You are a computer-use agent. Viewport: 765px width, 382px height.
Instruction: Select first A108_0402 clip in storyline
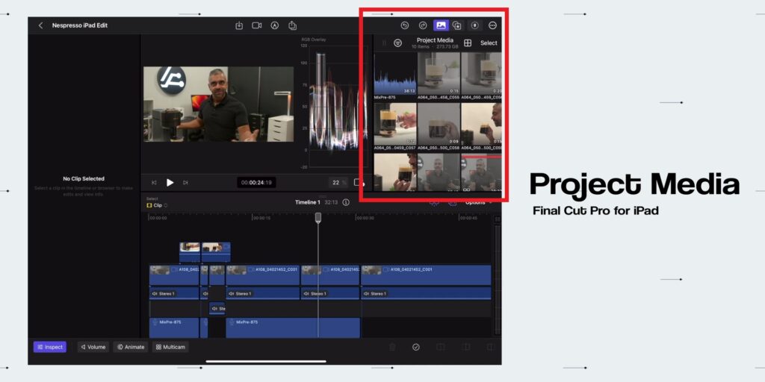[x=174, y=275]
